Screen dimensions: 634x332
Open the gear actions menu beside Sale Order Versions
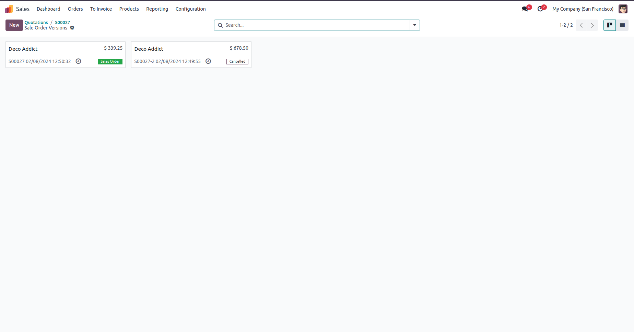(x=72, y=28)
